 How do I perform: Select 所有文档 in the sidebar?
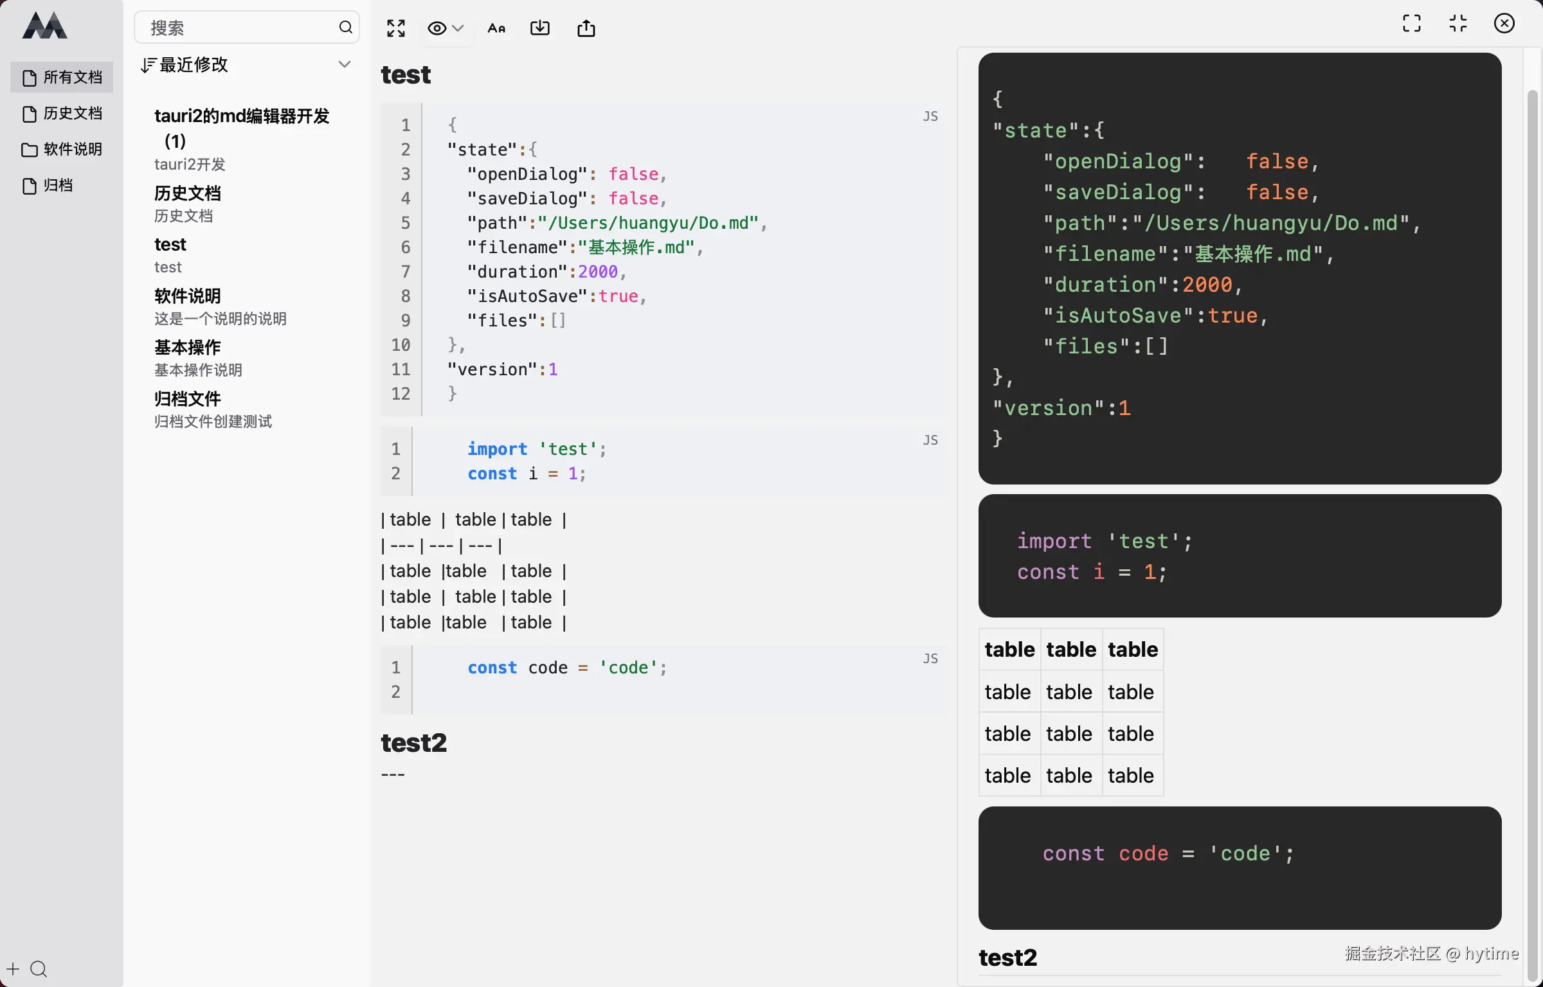[62, 77]
